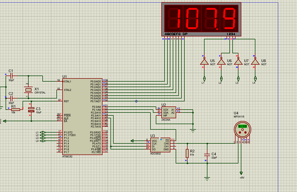The width and height of the screenshot is (297, 192).
Task: Select the L1 terminal below NOT gate U5
Action: point(204,78)
